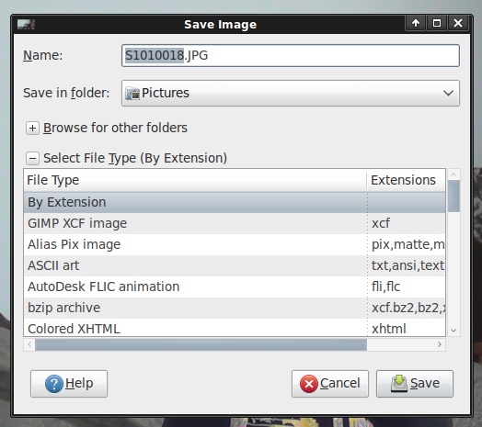Click the Save button
The width and height of the screenshot is (482, 427).
click(415, 384)
